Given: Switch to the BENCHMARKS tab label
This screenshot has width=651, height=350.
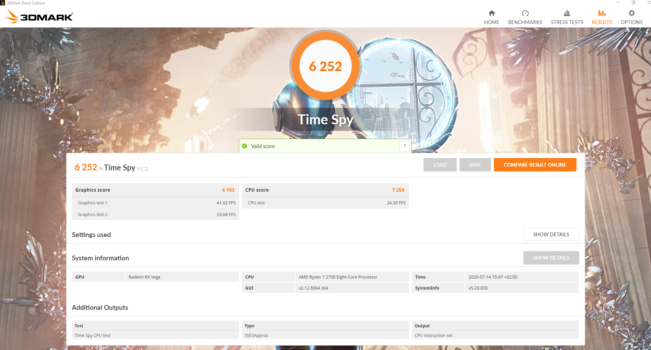Looking at the screenshot, I should point(525,22).
